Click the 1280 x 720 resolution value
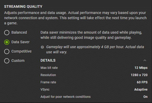Viewport: 152px width, 103px height. 139,75
